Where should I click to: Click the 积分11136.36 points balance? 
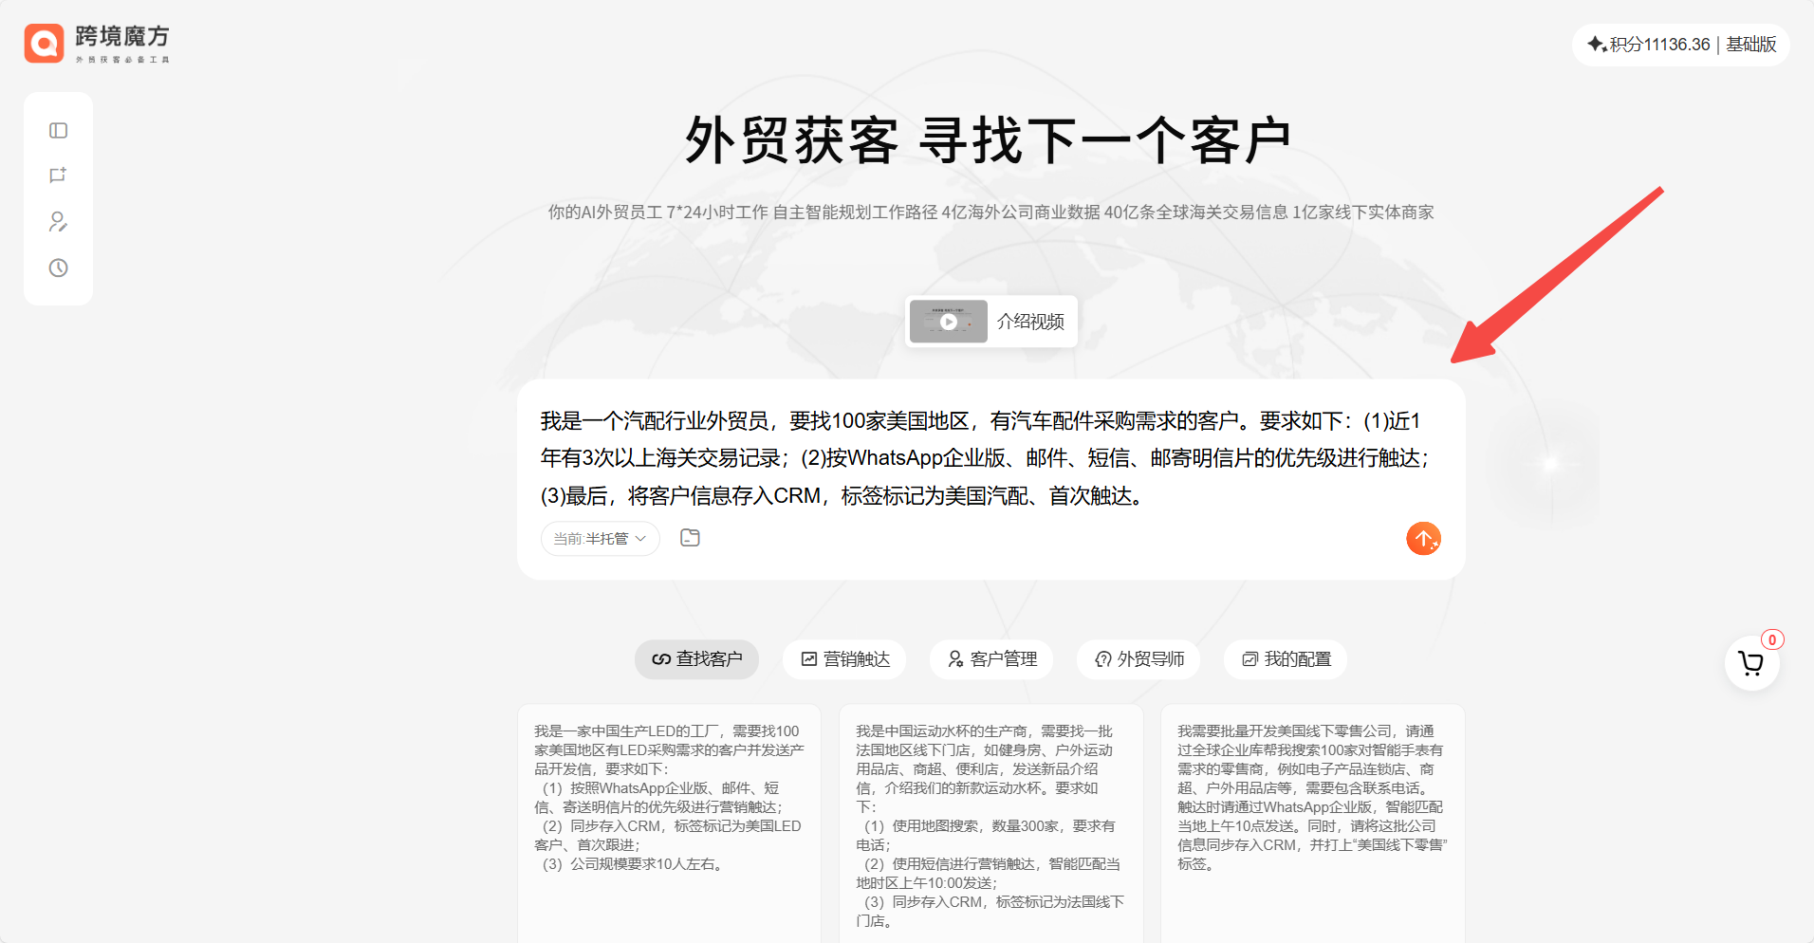tap(1649, 45)
